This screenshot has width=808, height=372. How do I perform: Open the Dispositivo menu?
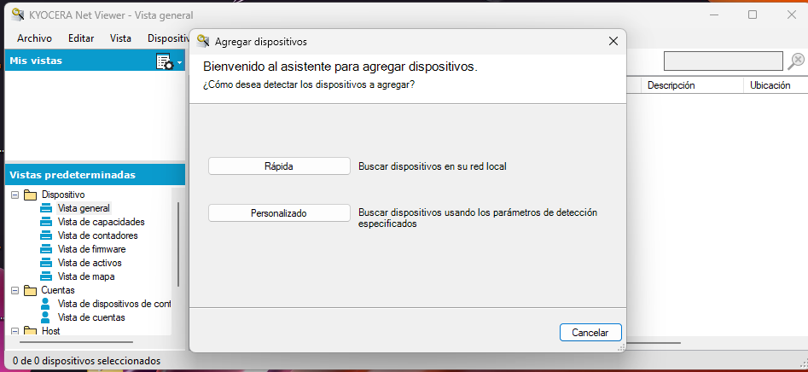pyautogui.click(x=166, y=38)
